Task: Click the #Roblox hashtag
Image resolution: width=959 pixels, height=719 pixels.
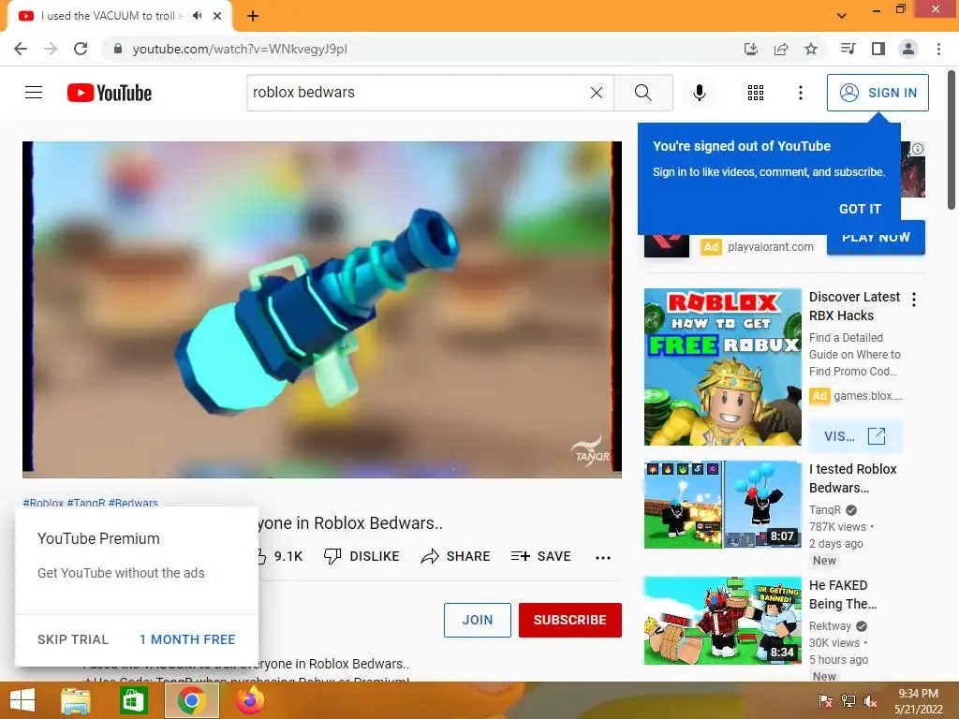Action: 43,503
